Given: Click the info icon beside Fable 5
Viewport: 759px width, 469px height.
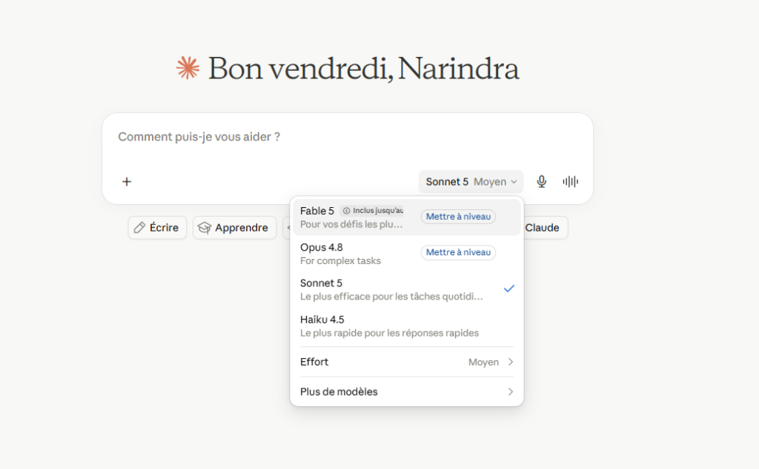Looking at the screenshot, I should tap(346, 211).
